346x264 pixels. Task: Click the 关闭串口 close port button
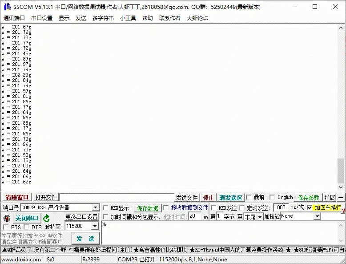point(26,218)
